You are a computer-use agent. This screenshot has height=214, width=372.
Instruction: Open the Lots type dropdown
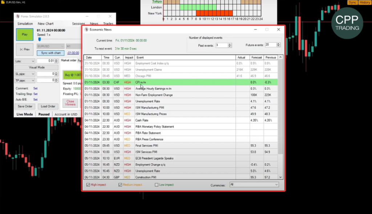click(25, 61)
